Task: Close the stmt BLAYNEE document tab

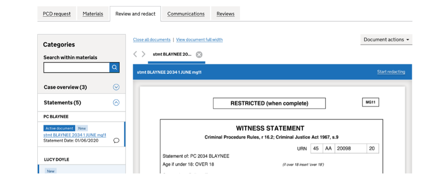Action: click(x=199, y=54)
